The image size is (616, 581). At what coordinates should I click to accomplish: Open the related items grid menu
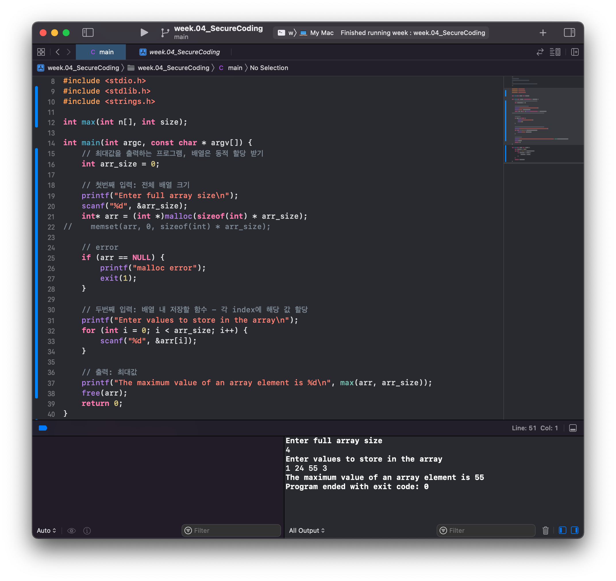pyautogui.click(x=41, y=52)
